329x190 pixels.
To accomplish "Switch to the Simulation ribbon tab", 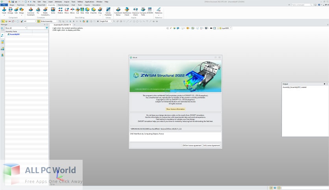I will pyautogui.click(x=96, y=5).
